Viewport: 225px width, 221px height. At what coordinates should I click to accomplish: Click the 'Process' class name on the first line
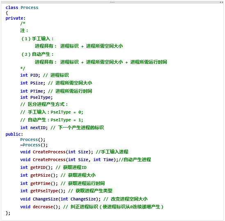point(30,7)
